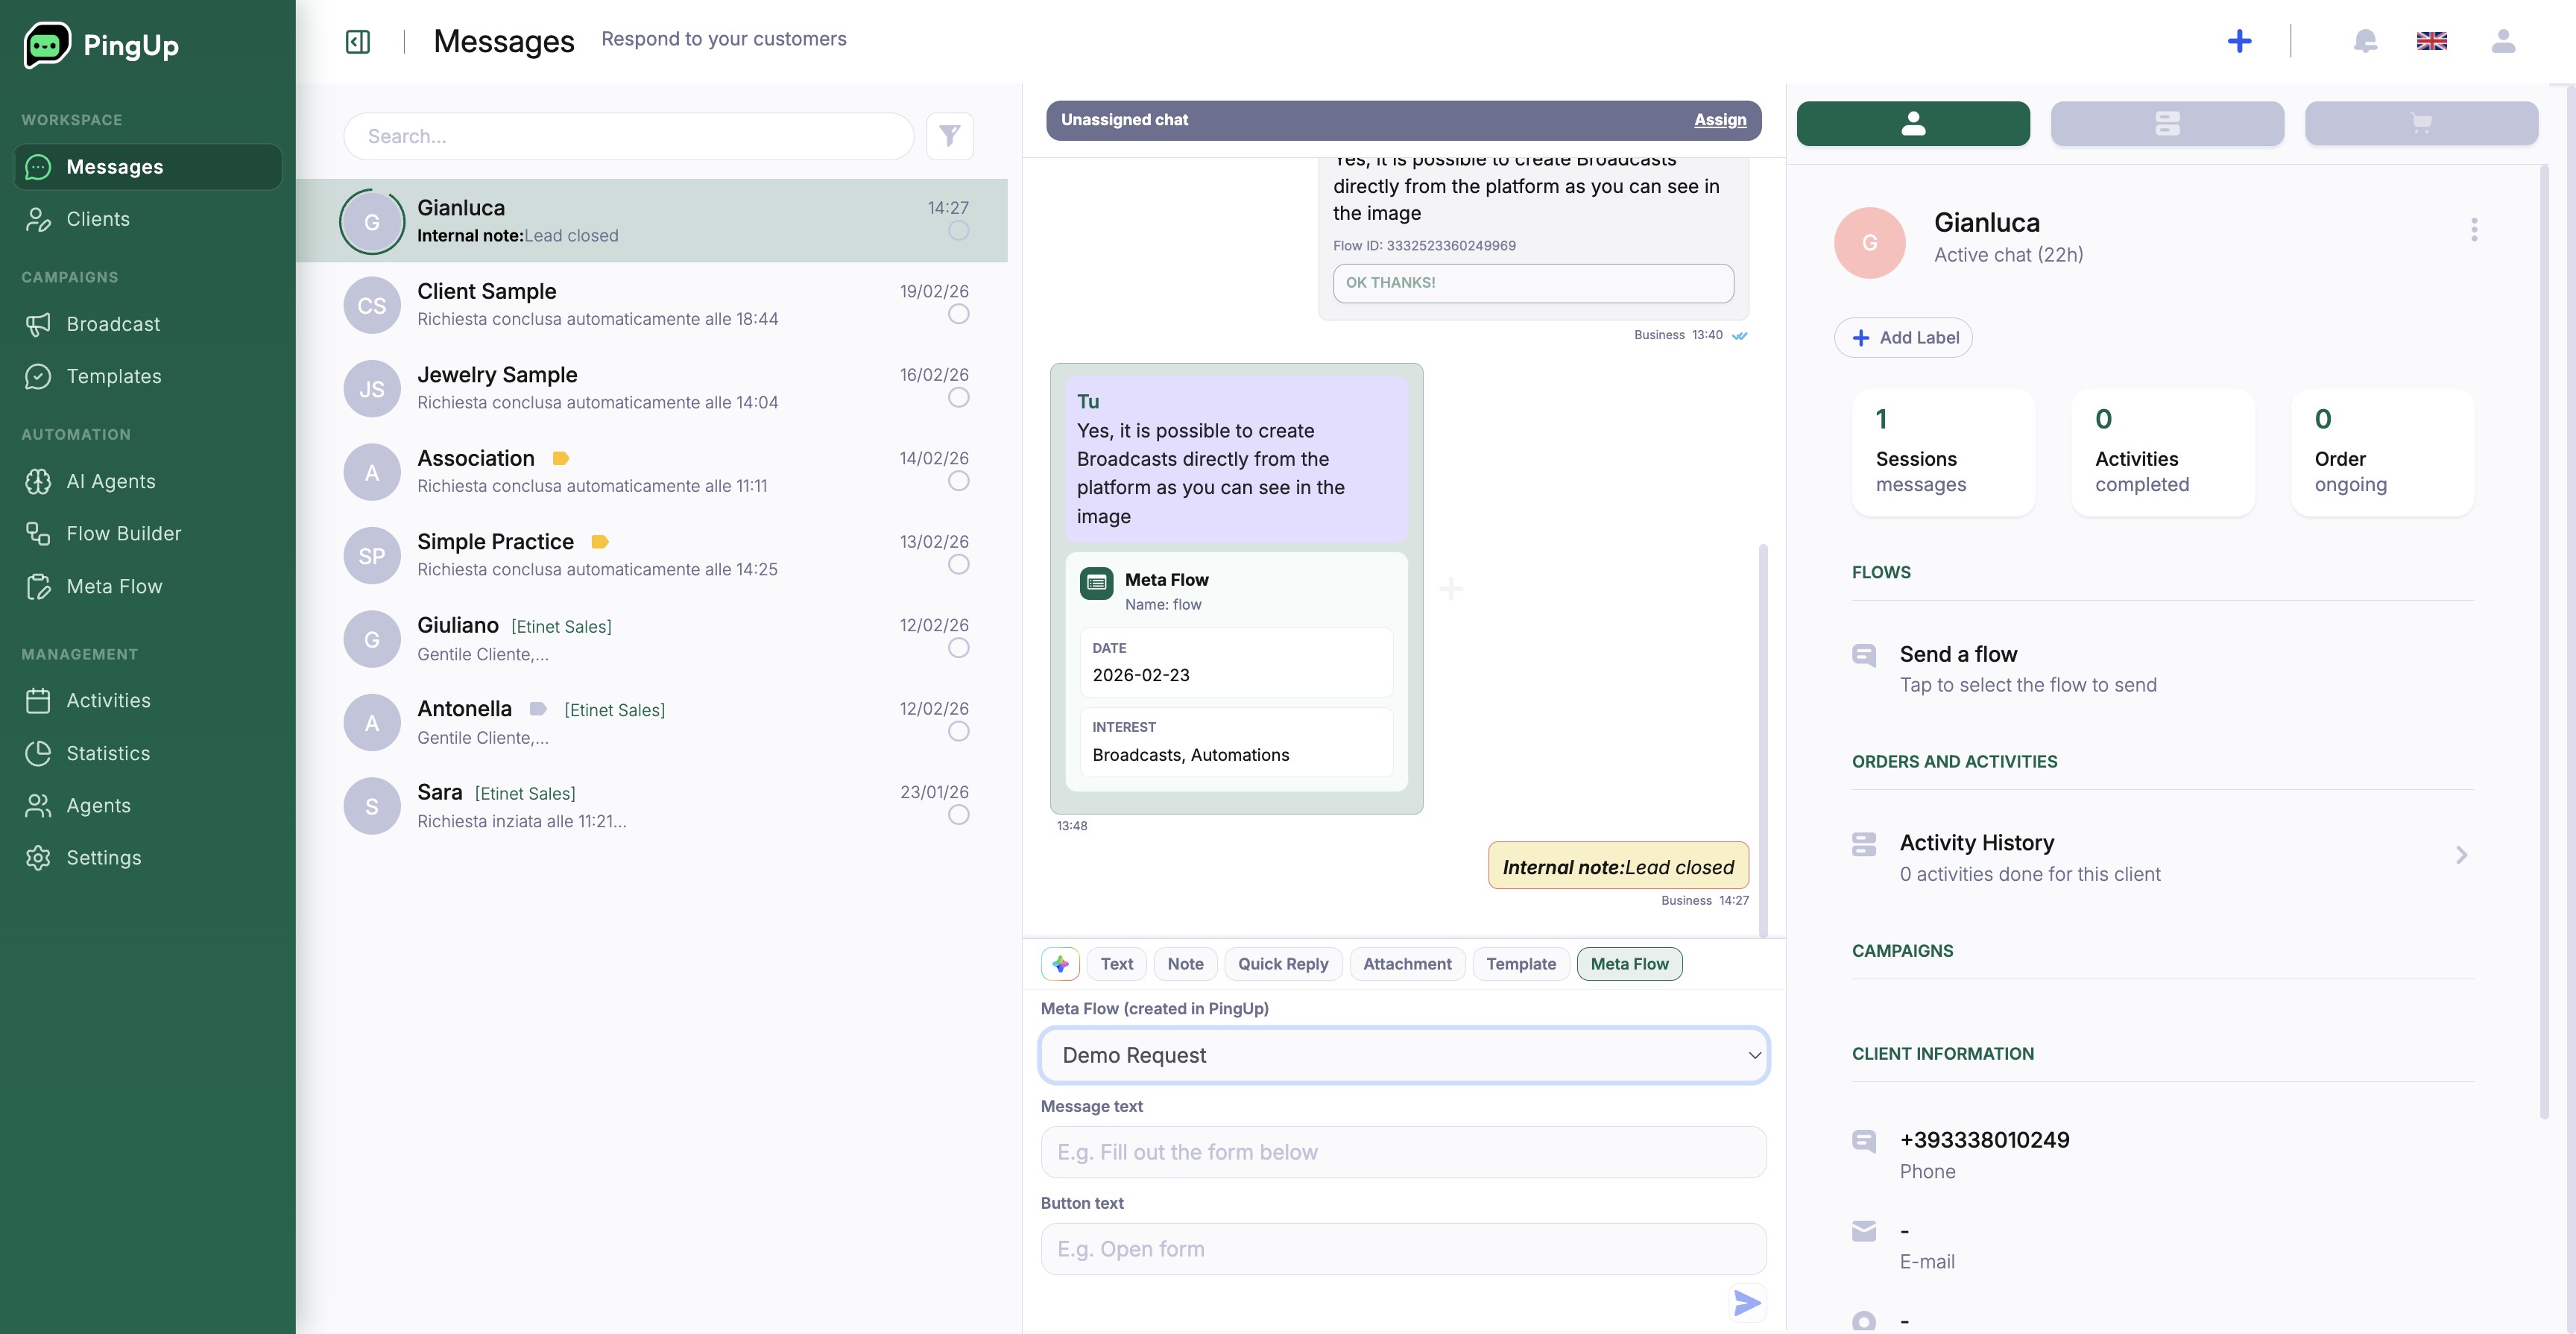Select the Client Sample chat radio circle
The height and width of the screenshot is (1334, 2576).
click(x=958, y=314)
